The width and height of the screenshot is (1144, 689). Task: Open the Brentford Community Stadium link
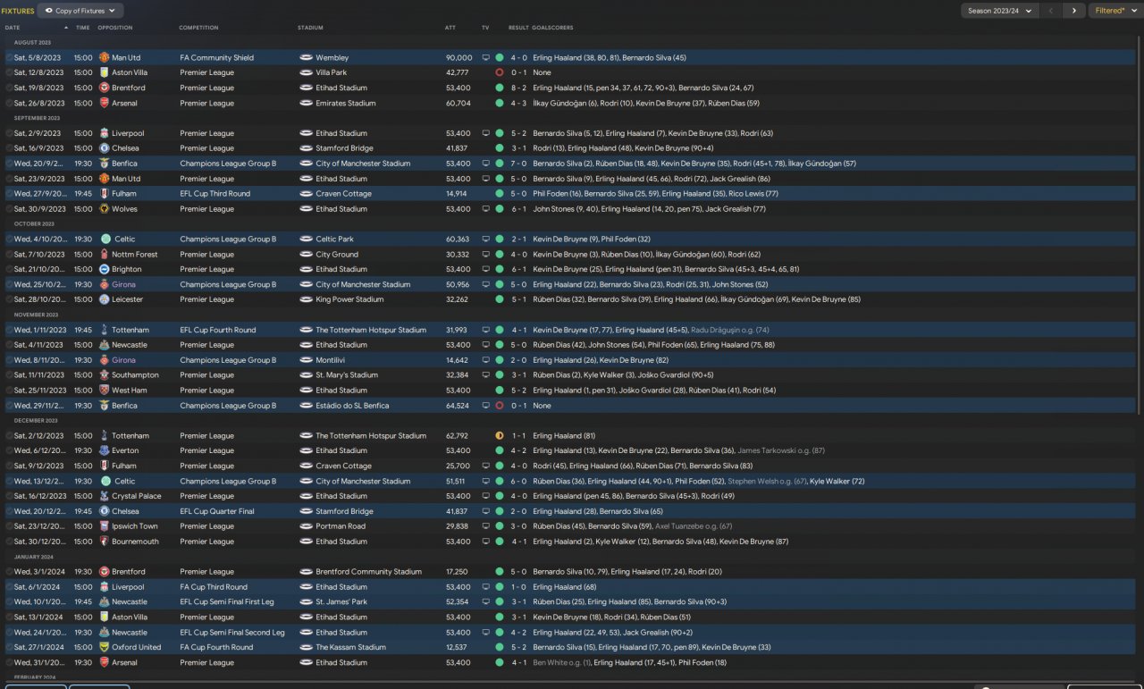[x=368, y=572]
